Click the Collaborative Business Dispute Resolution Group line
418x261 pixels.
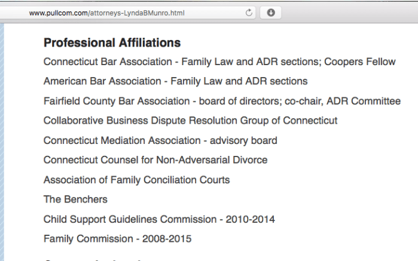190,121
